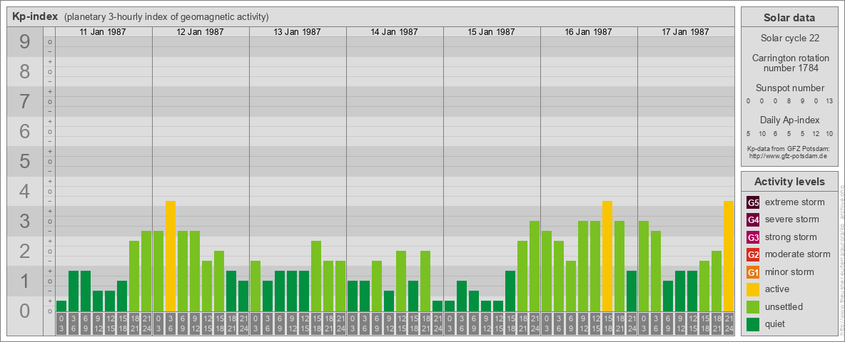Select the 12 Jan 1987 date header
This screenshot has width=845, height=342.
coord(200,32)
